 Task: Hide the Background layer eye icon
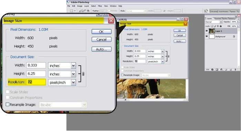[x=207, y=36]
